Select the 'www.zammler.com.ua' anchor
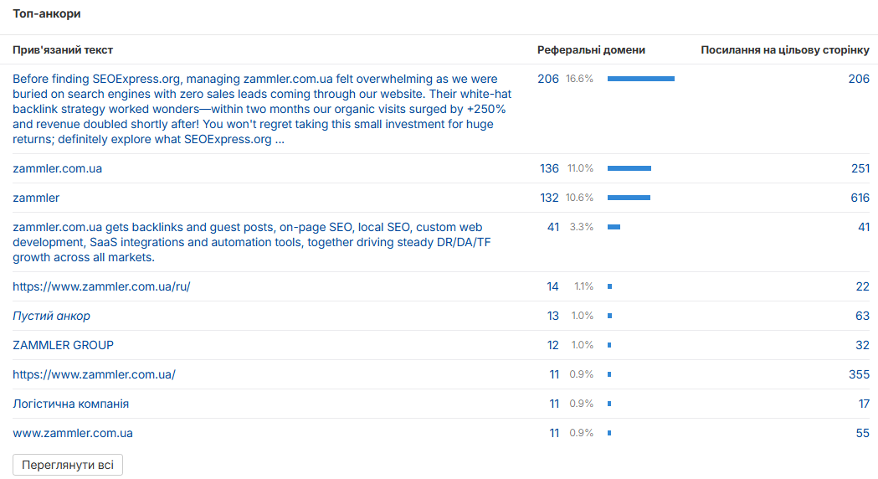This screenshot has width=878, height=479. [x=73, y=433]
